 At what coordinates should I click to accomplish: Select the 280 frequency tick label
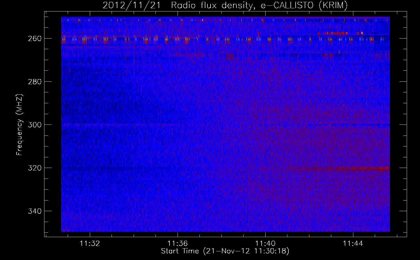click(x=35, y=82)
